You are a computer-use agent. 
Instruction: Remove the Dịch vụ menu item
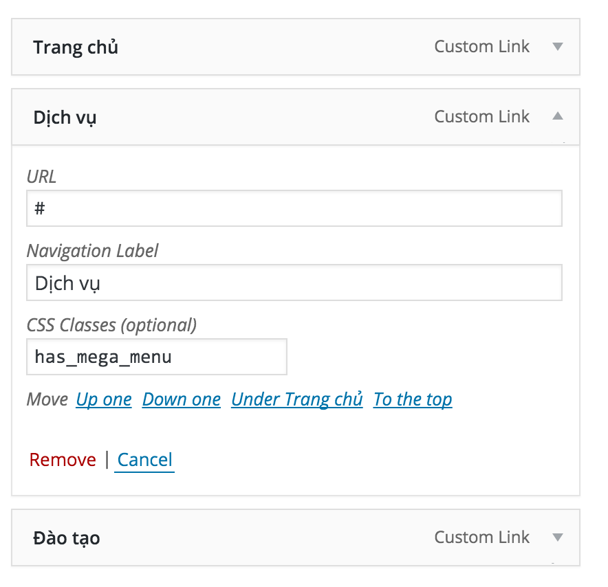63,460
